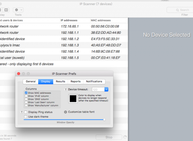Click Customize table font
Screen dimensions: 193x141
coord(81,112)
